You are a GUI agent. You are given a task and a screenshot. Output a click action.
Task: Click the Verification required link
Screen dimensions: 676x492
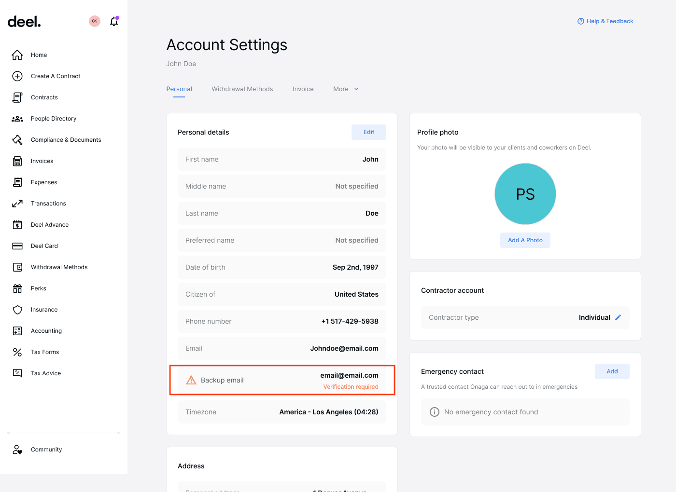click(x=351, y=386)
